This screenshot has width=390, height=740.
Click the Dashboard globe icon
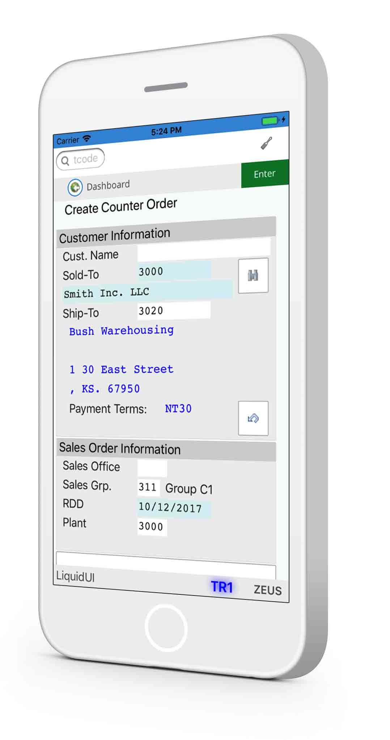[75, 188]
